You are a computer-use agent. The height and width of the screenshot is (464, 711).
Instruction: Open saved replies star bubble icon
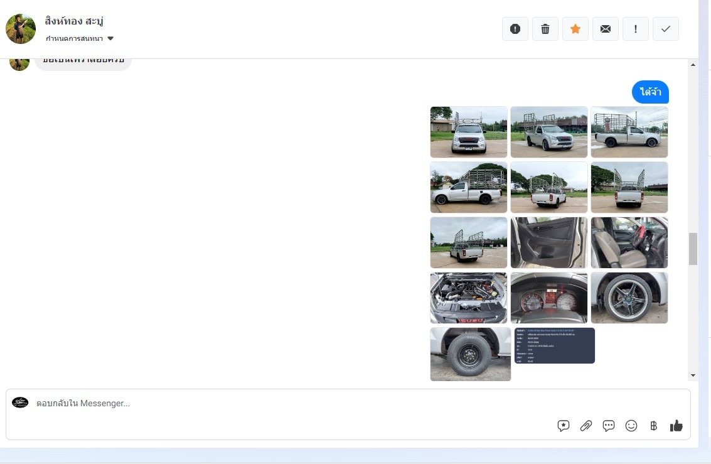[563, 426]
